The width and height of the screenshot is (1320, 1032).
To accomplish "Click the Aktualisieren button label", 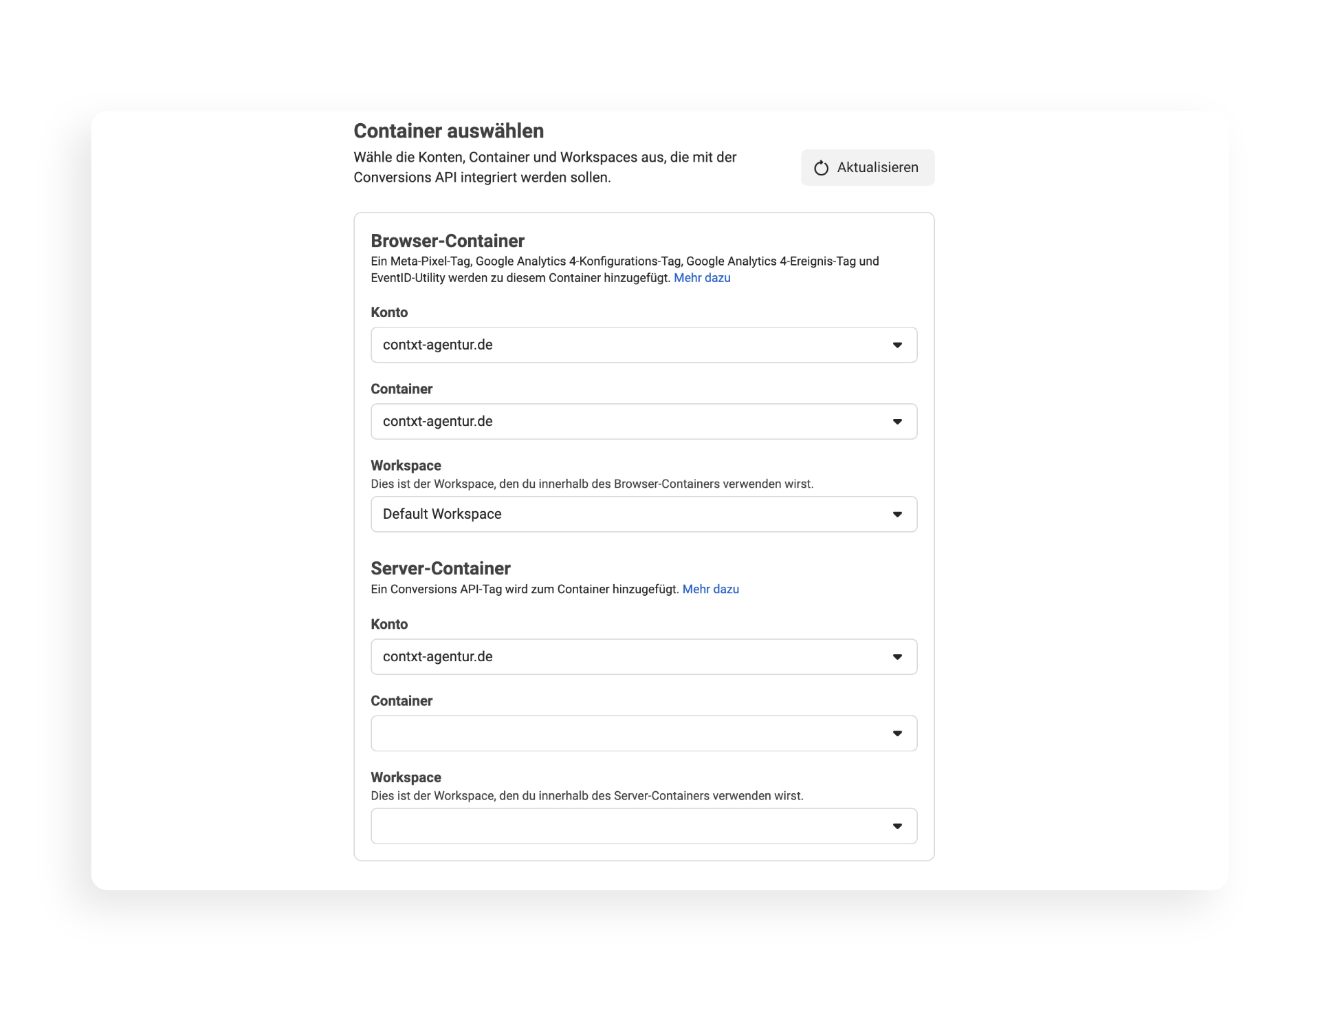I will tap(877, 167).
